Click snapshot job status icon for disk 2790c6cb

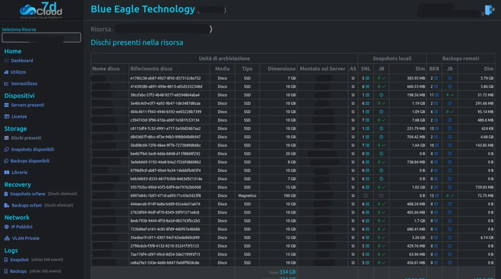coord(381,246)
